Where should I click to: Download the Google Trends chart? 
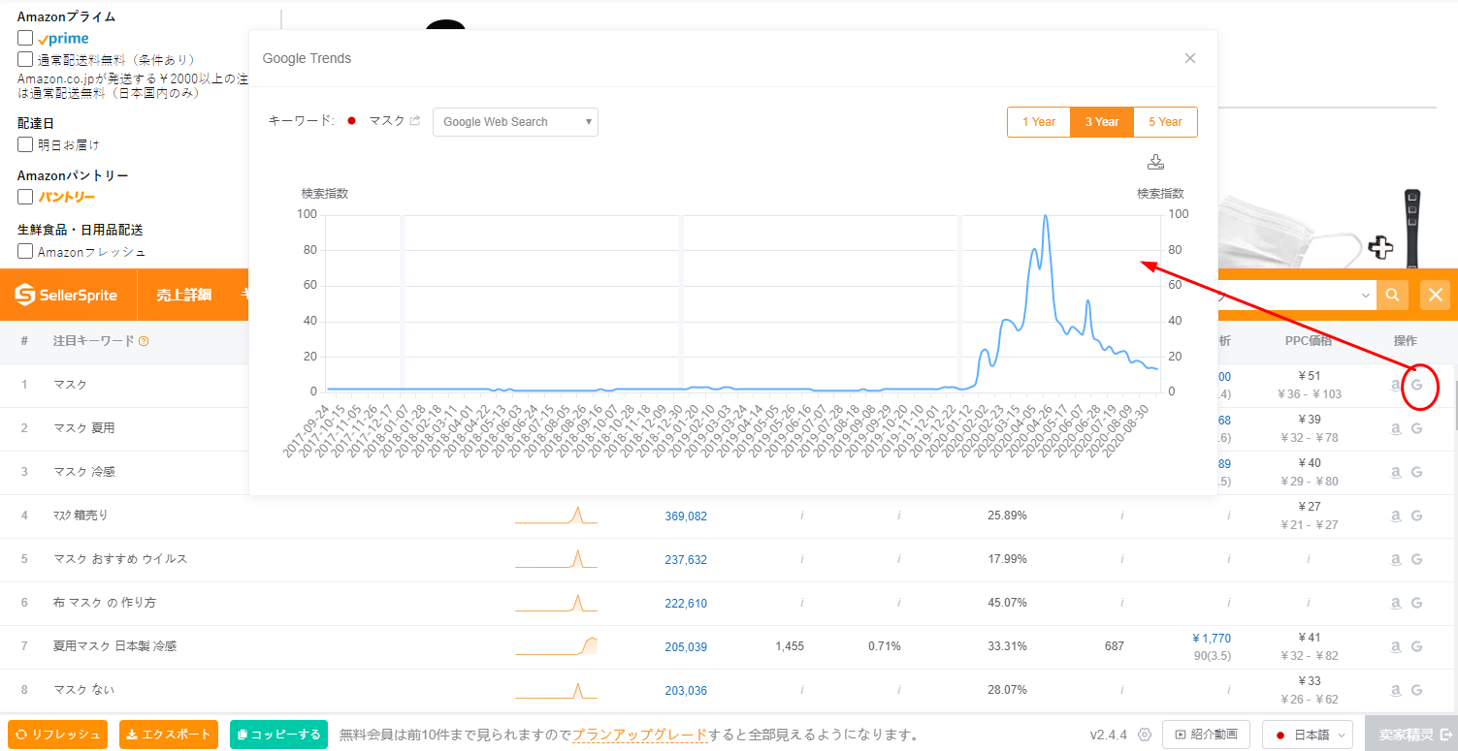coord(1155,162)
